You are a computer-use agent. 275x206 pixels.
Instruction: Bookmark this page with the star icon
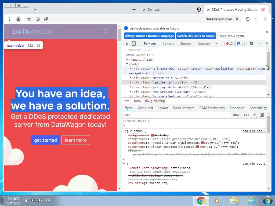[x=29, y=19]
